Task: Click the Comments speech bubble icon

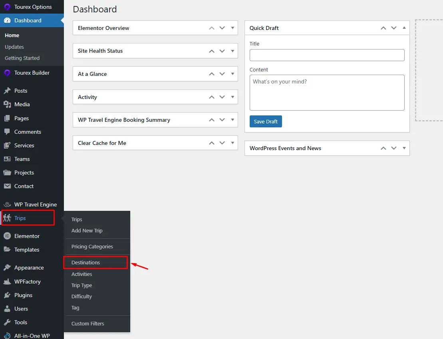Action: pyautogui.click(x=7, y=132)
